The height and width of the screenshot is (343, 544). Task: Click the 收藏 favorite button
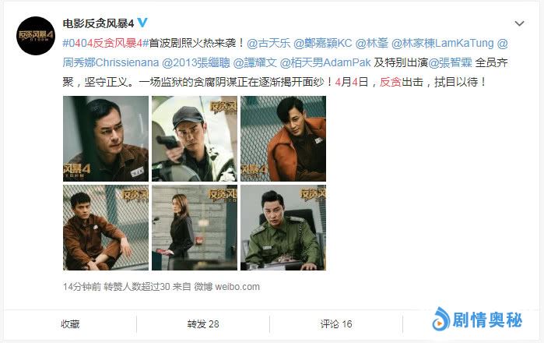(70, 324)
